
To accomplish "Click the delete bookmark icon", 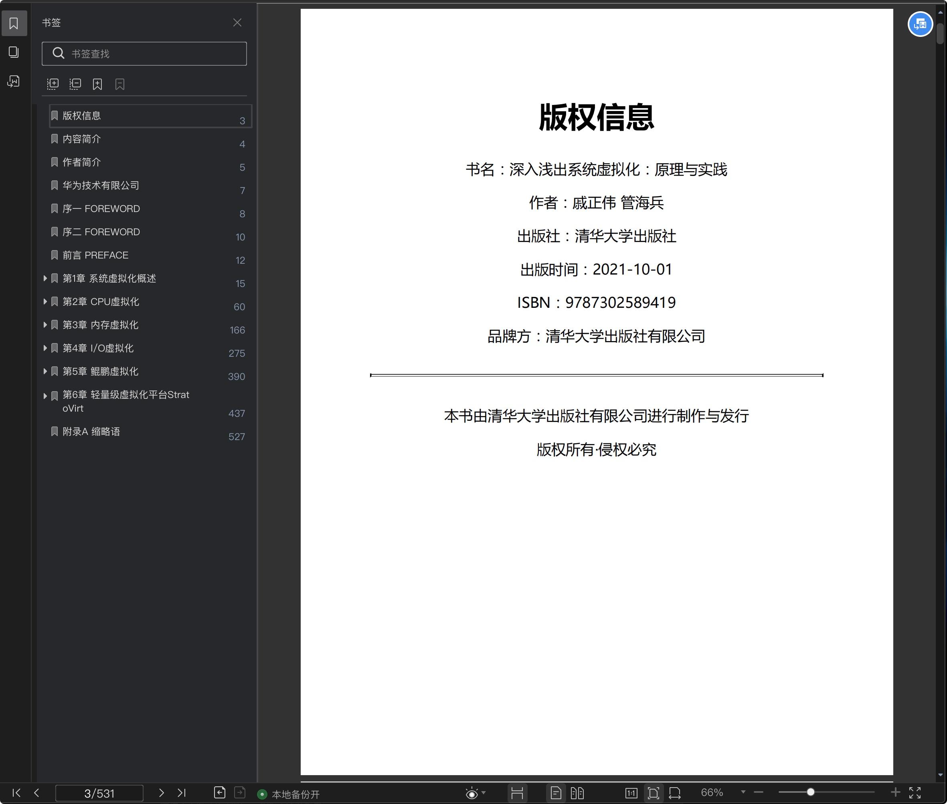I will tap(120, 84).
